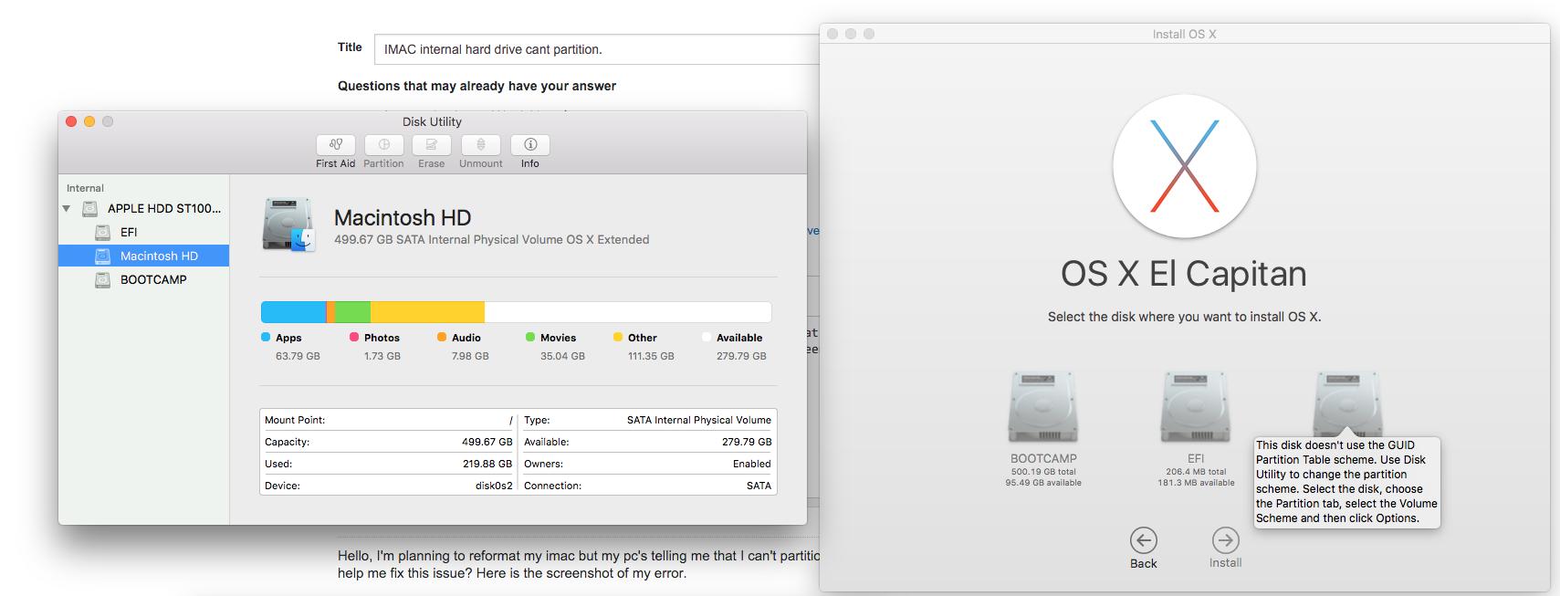Minimize the Disk Utility window
This screenshot has width=1560, height=596.
click(89, 121)
